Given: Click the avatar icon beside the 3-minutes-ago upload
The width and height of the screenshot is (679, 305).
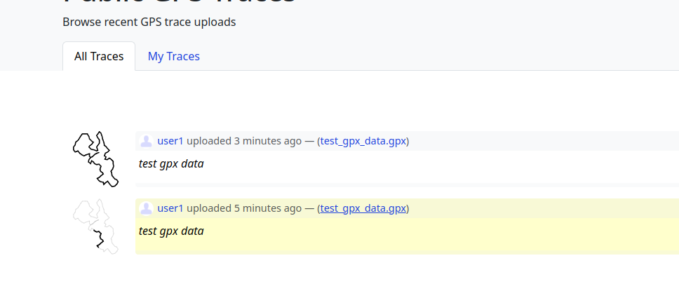Looking at the screenshot, I should pyautogui.click(x=146, y=141).
